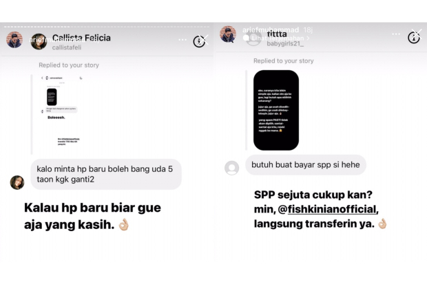Open the babygirls21_ username handle
Image resolution: width=427 pixels, height=284 pixels.
click(x=285, y=43)
